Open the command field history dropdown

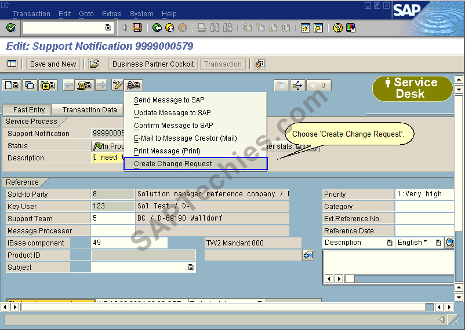coord(108,28)
